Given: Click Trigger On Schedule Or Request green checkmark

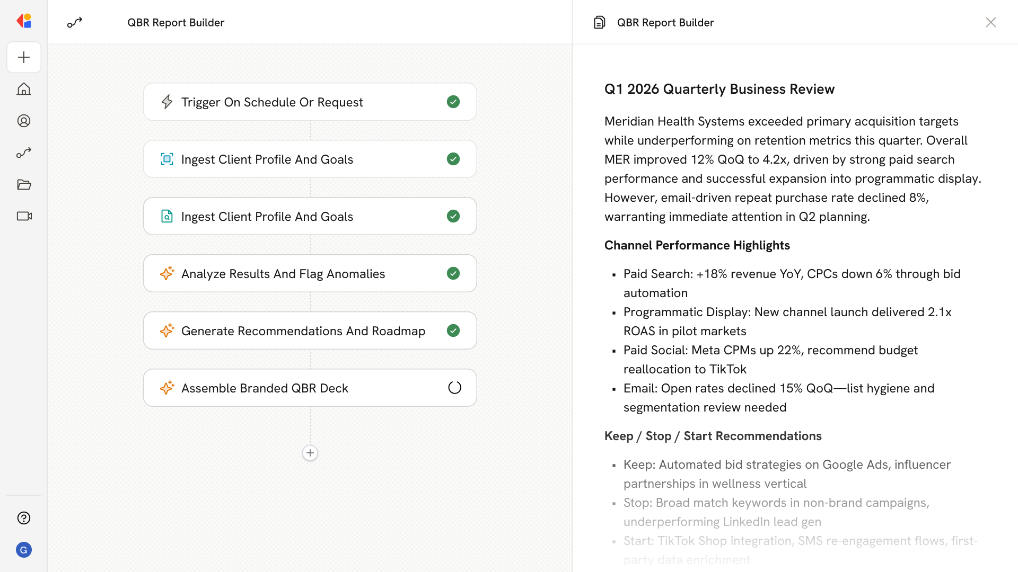Looking at the screenshot, I should (453, 102).
